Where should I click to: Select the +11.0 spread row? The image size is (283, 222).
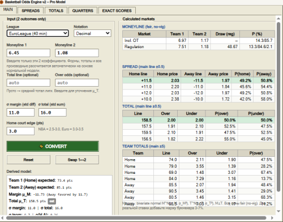point(199,87)
